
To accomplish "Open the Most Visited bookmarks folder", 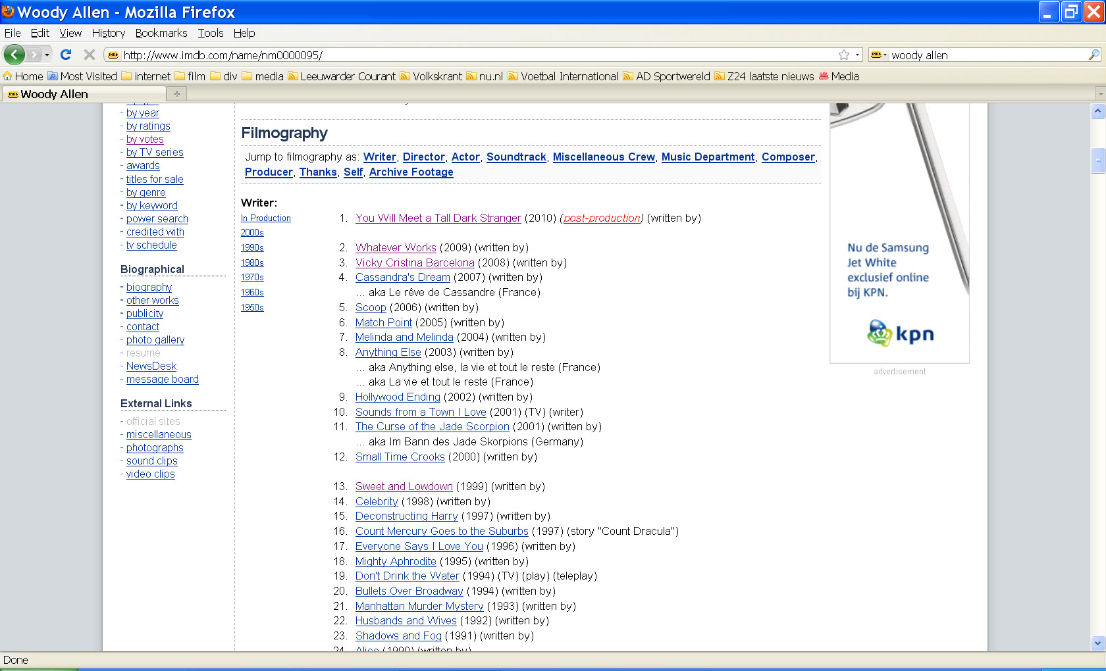I will pos(82,76).
